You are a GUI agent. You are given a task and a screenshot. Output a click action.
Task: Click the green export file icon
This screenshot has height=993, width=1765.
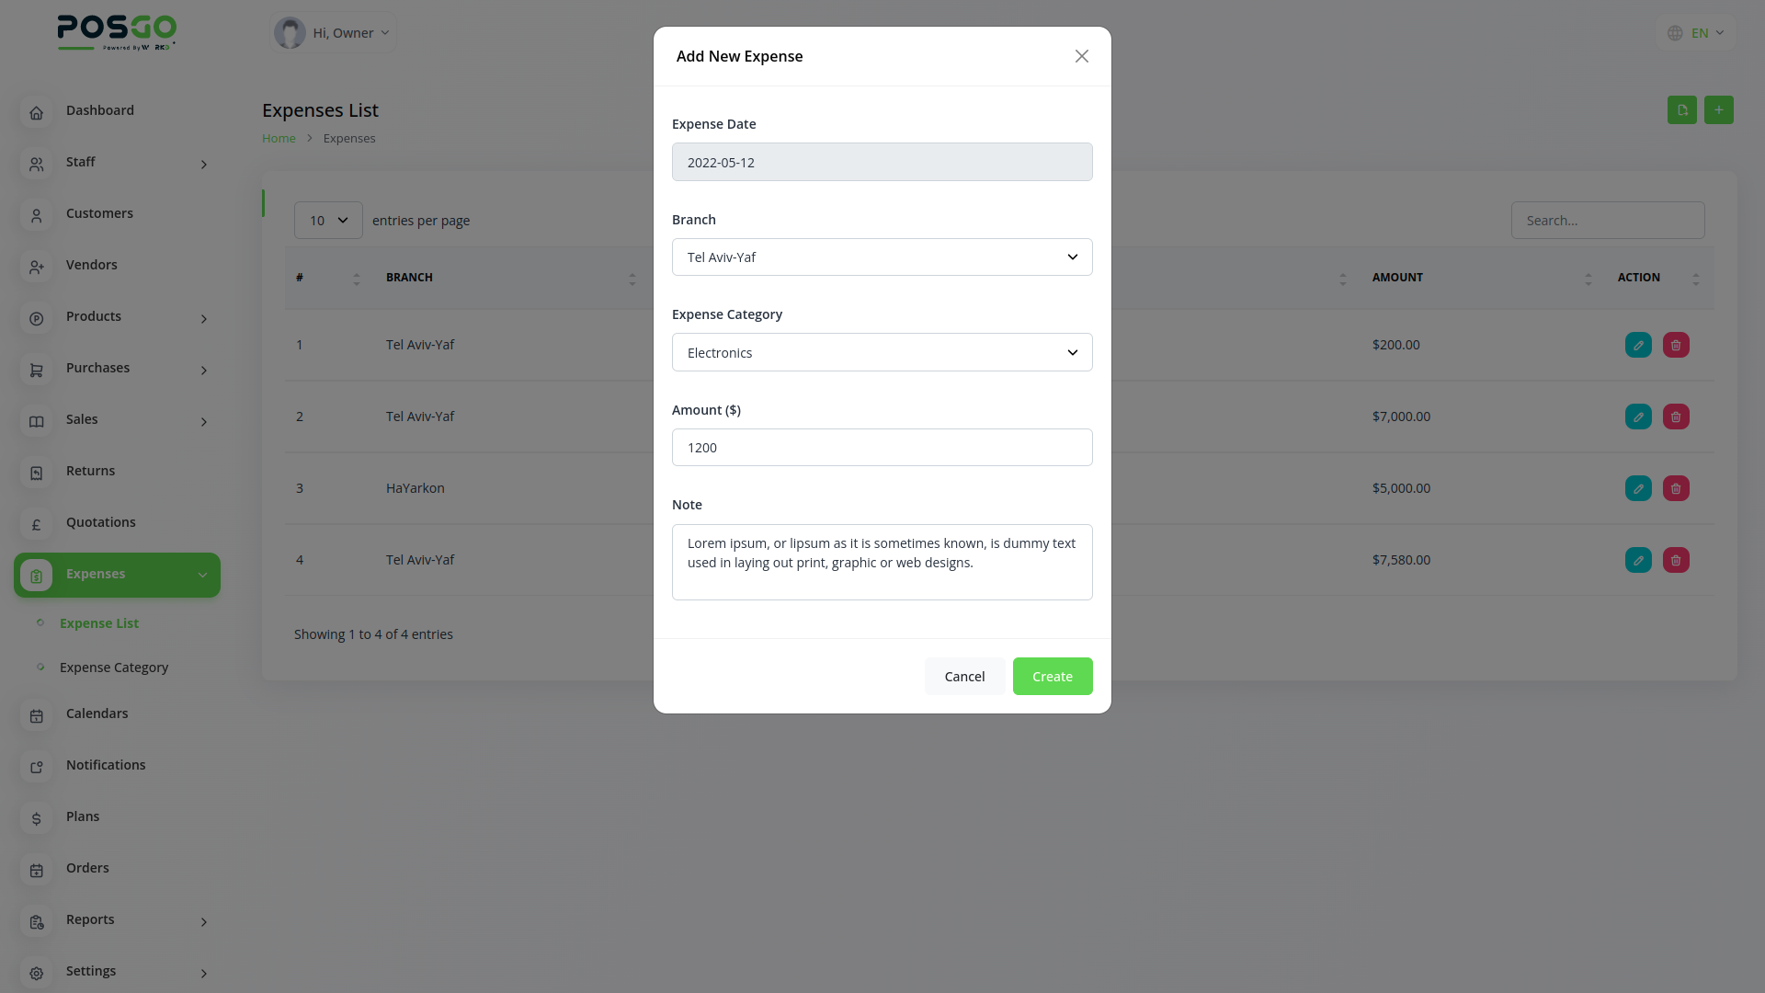point(1681,110)
